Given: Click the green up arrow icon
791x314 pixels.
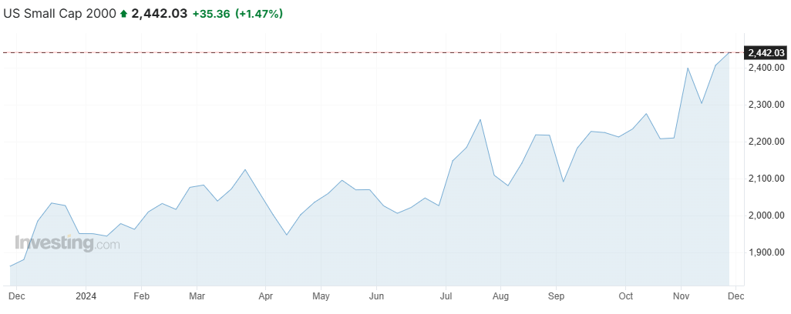Looking at the screenshot, I should pyautogui.click(x=124, y=14).
